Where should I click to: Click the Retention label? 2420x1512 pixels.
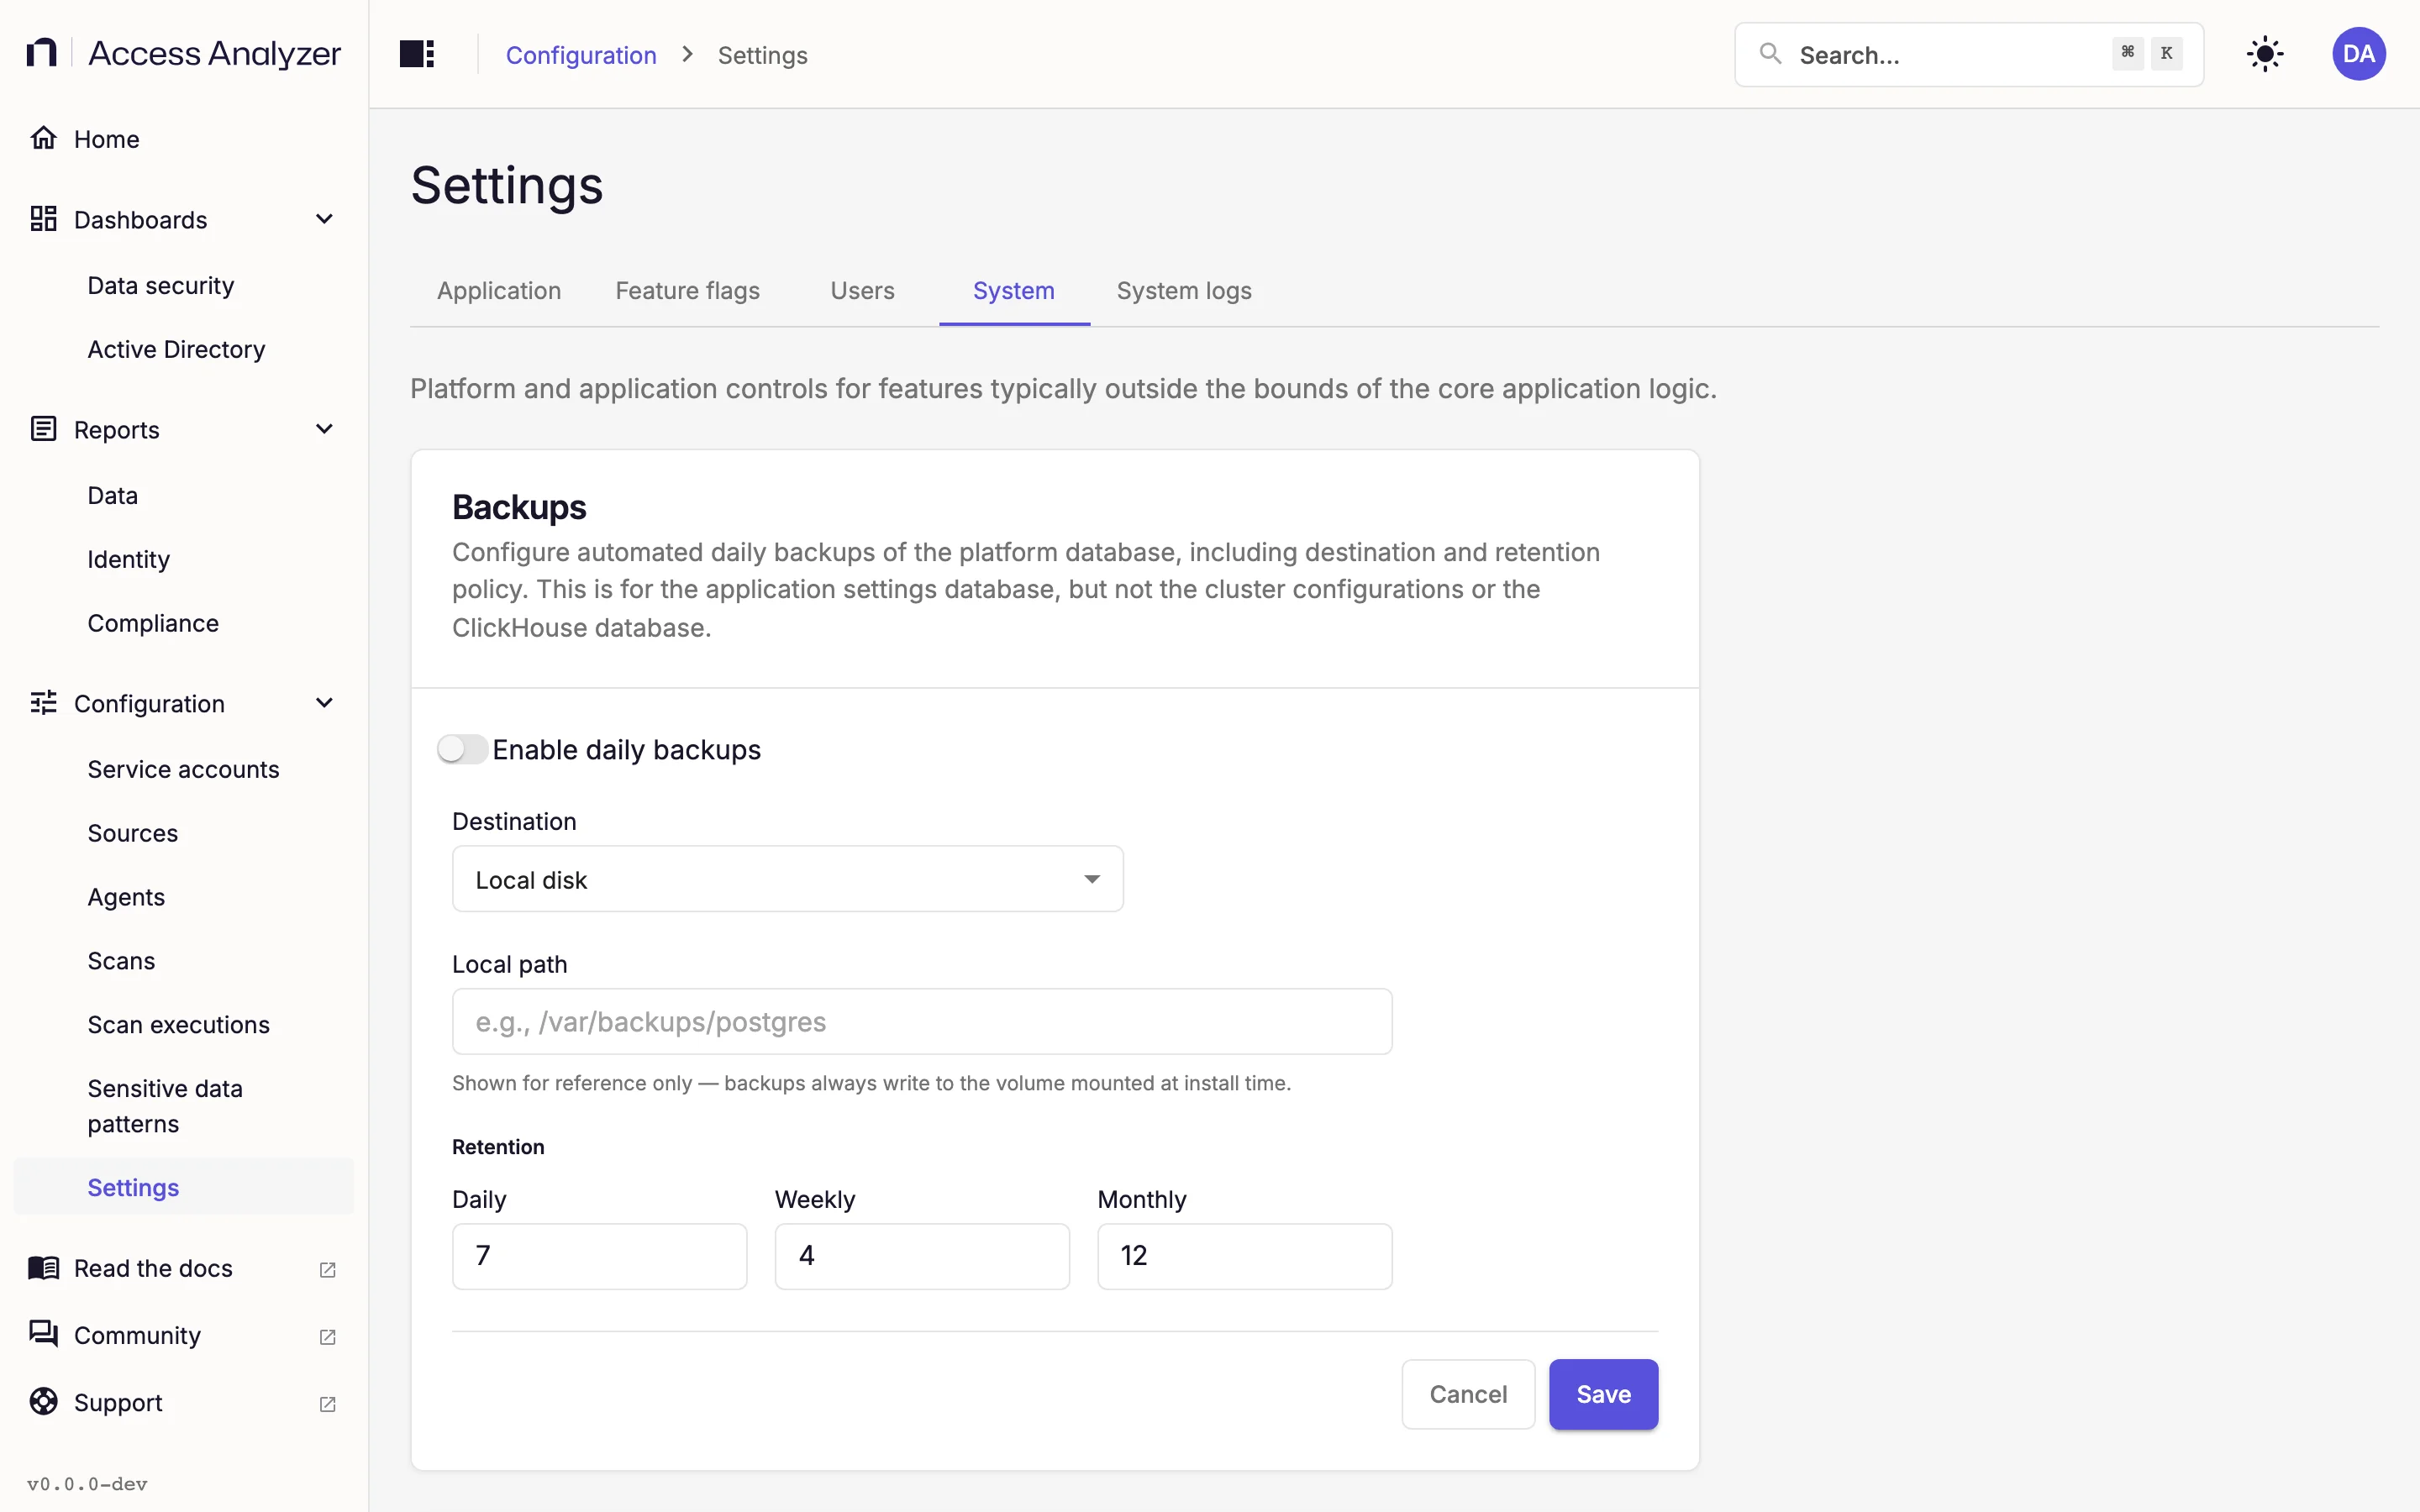498,1147
